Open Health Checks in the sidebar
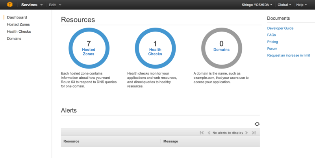The height and width of the screenshot is (158, 315). [x=19, y=32]
